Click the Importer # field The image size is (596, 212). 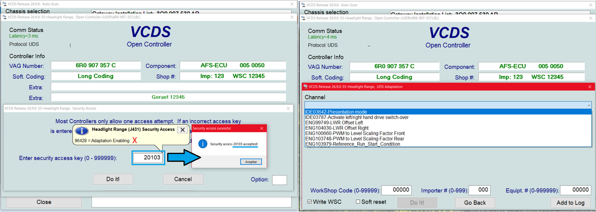coord(479,190)
